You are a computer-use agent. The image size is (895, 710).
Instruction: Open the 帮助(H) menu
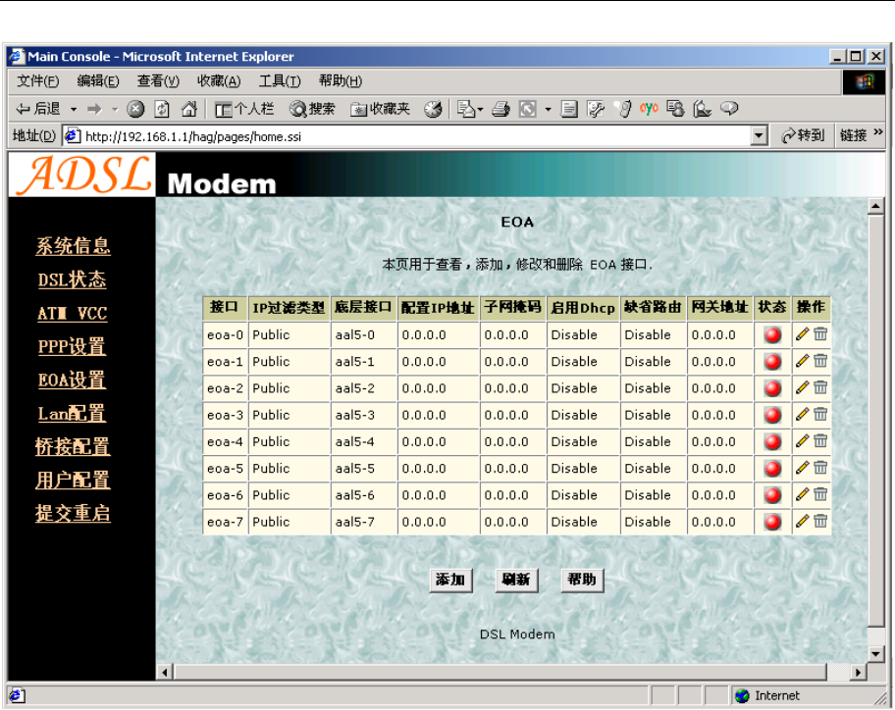pyautogui.click(x=341, y=81)
